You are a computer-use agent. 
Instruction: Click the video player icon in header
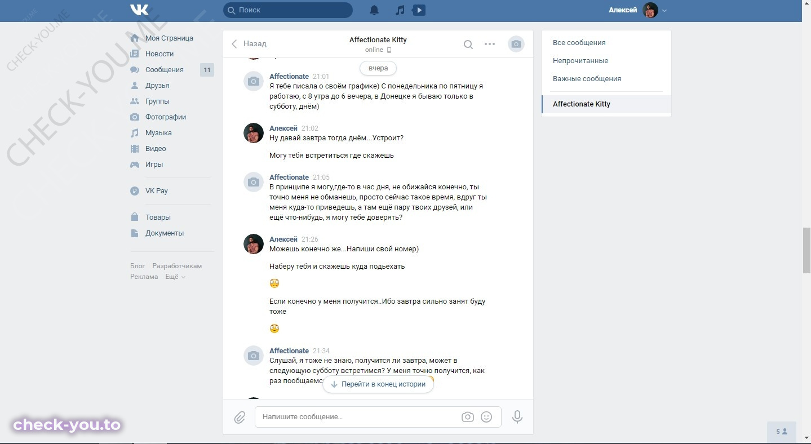coord(419,10)
